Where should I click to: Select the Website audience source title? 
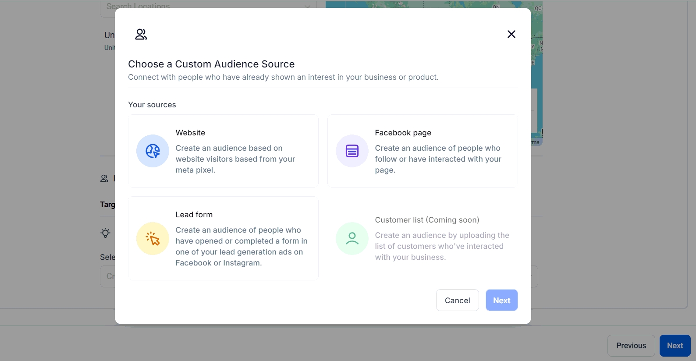point(190,133)
